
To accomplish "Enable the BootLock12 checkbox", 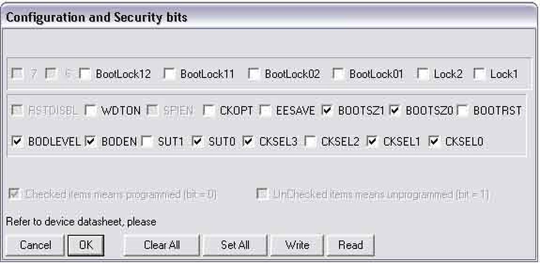I will [85, 74].
